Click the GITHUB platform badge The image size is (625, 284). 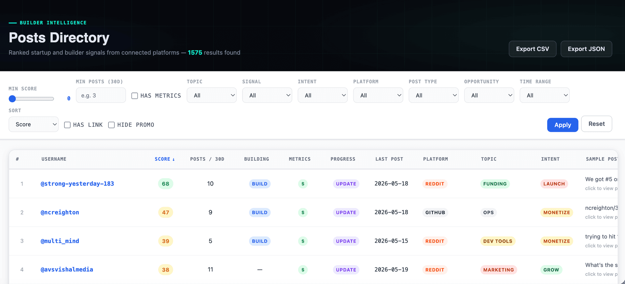click(x=435, y=212)
